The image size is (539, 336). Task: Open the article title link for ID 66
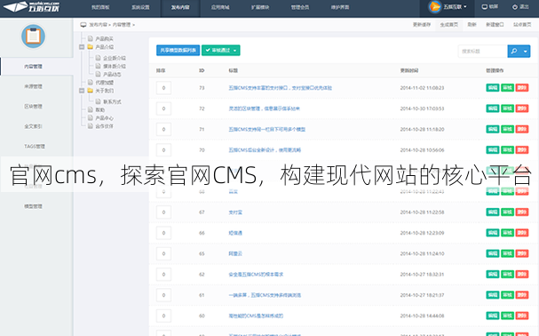click(235, 233)
